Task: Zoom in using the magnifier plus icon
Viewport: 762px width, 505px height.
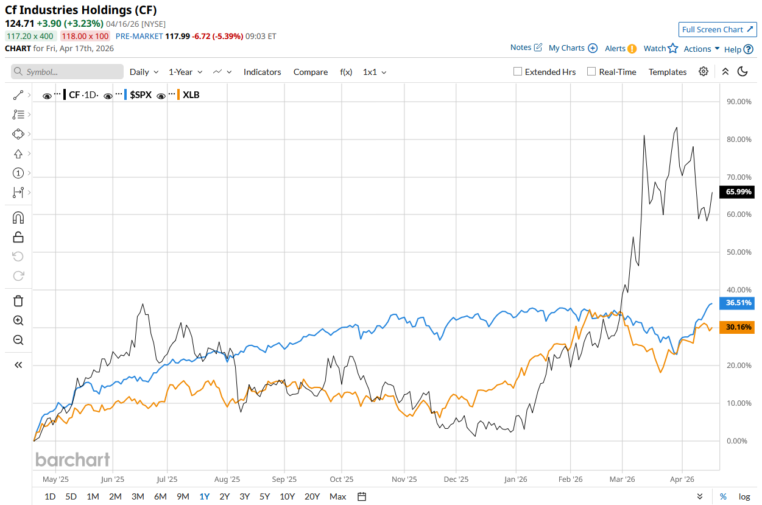Action: [18, 320]
